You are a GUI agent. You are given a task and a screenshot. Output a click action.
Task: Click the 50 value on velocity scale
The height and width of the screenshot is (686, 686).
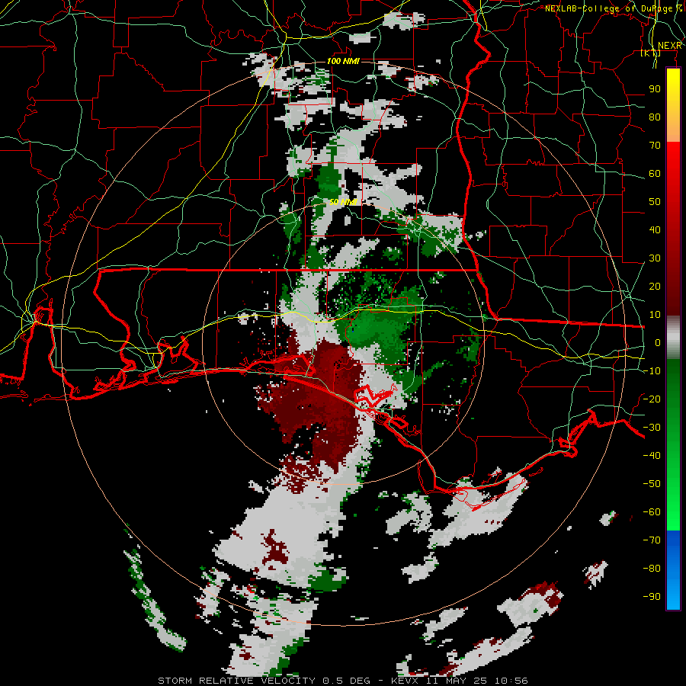pyautogui.click(x=655, y=202)
